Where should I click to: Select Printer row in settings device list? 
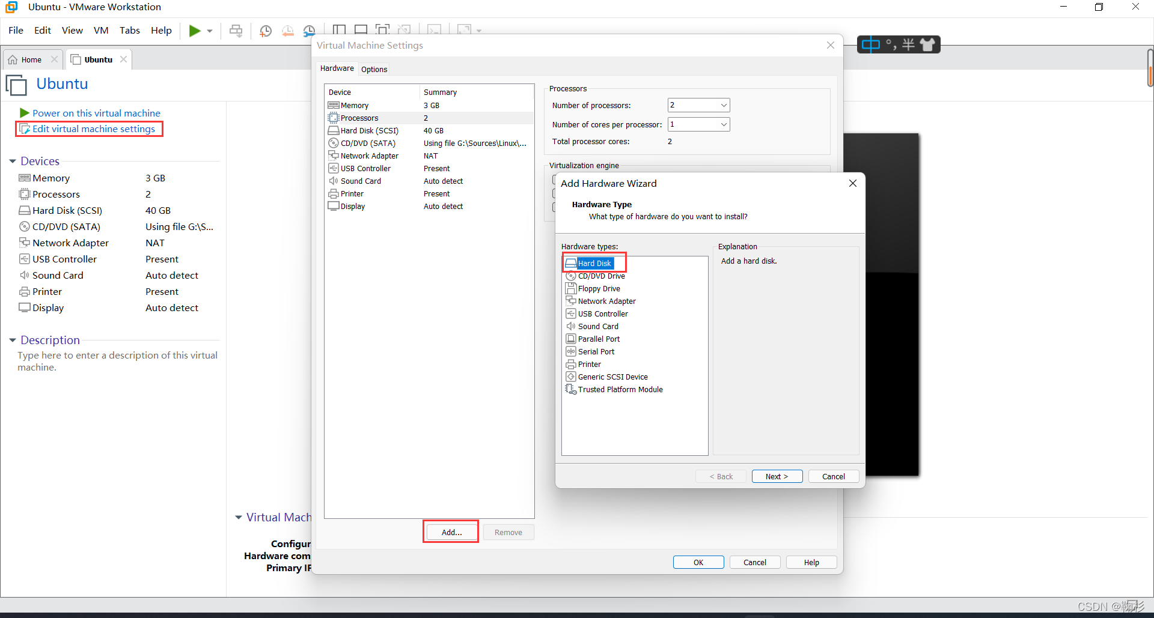coord(429,193)
